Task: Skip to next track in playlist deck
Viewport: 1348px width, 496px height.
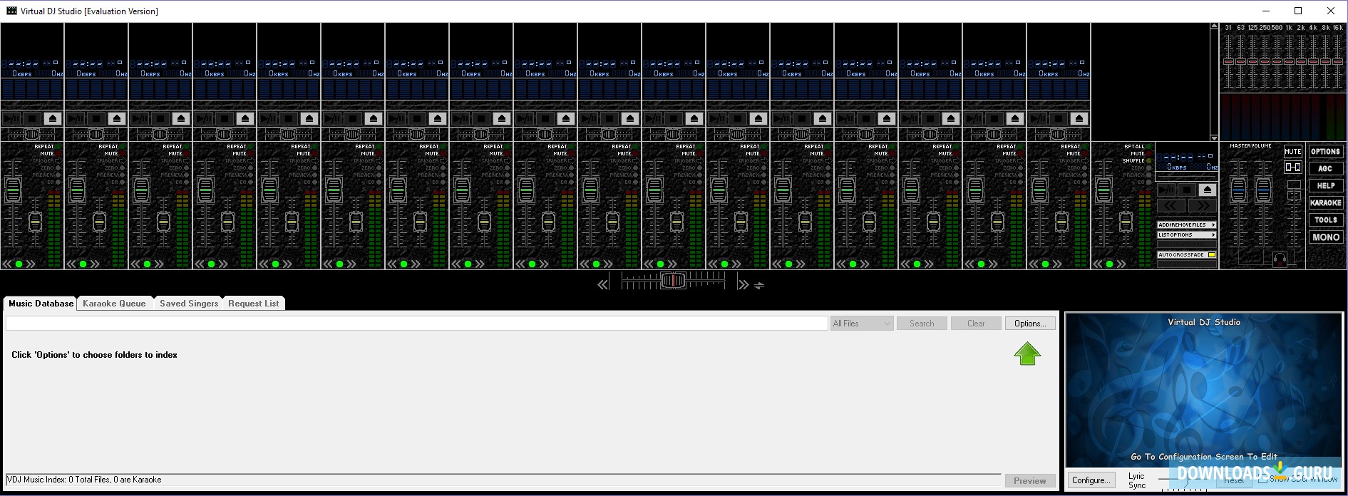Action: click(1203, 205)
